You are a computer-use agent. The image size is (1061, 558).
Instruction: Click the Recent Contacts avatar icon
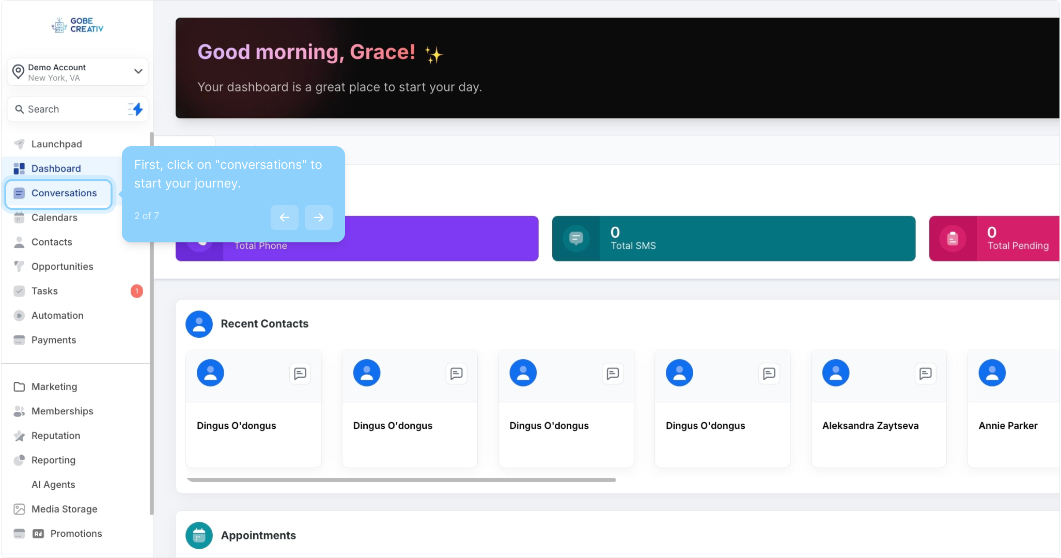(x=199, y=324)
